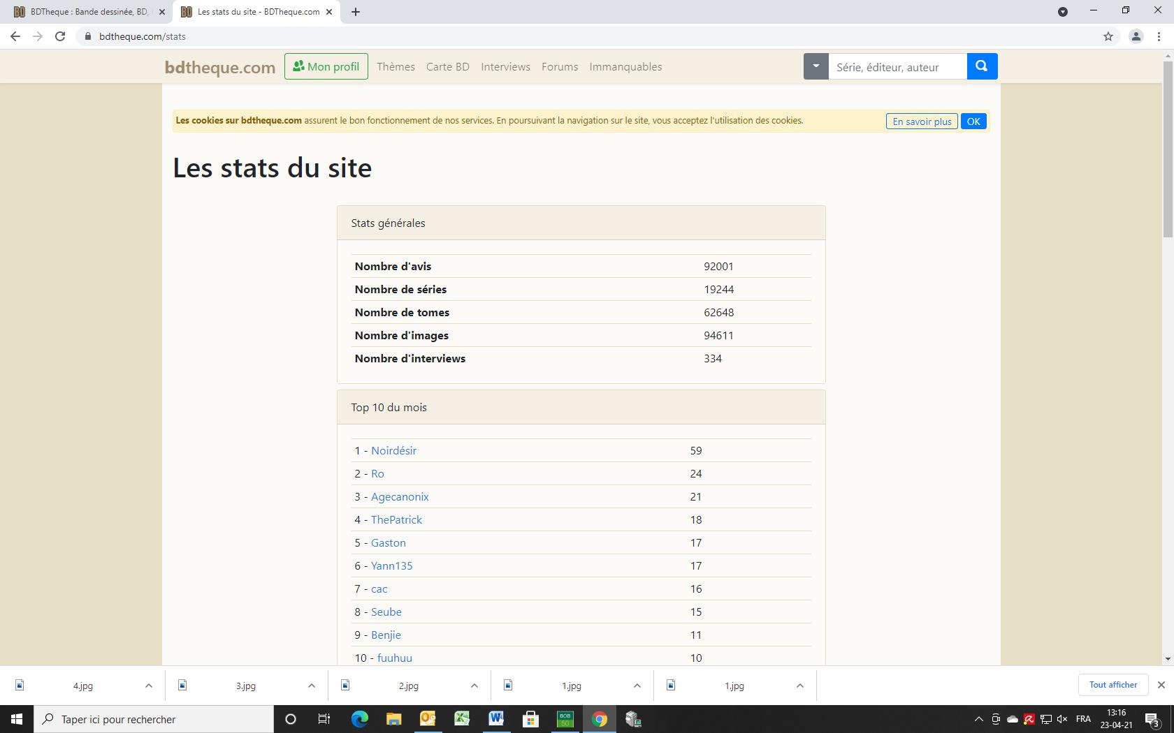Open Agecanonix profile link
1174x733 pixels.
point(400,496)
